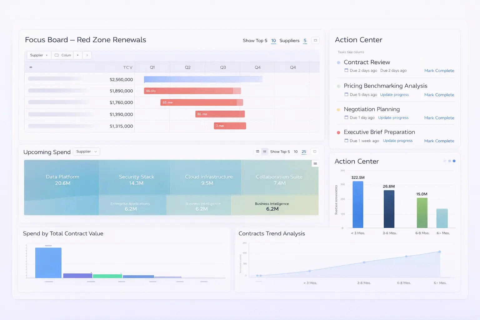Image resolution: width=480 pixels, height=320 pixels.
Task: Click the calendar icon under Contract Review
Action: coord(346,70)
